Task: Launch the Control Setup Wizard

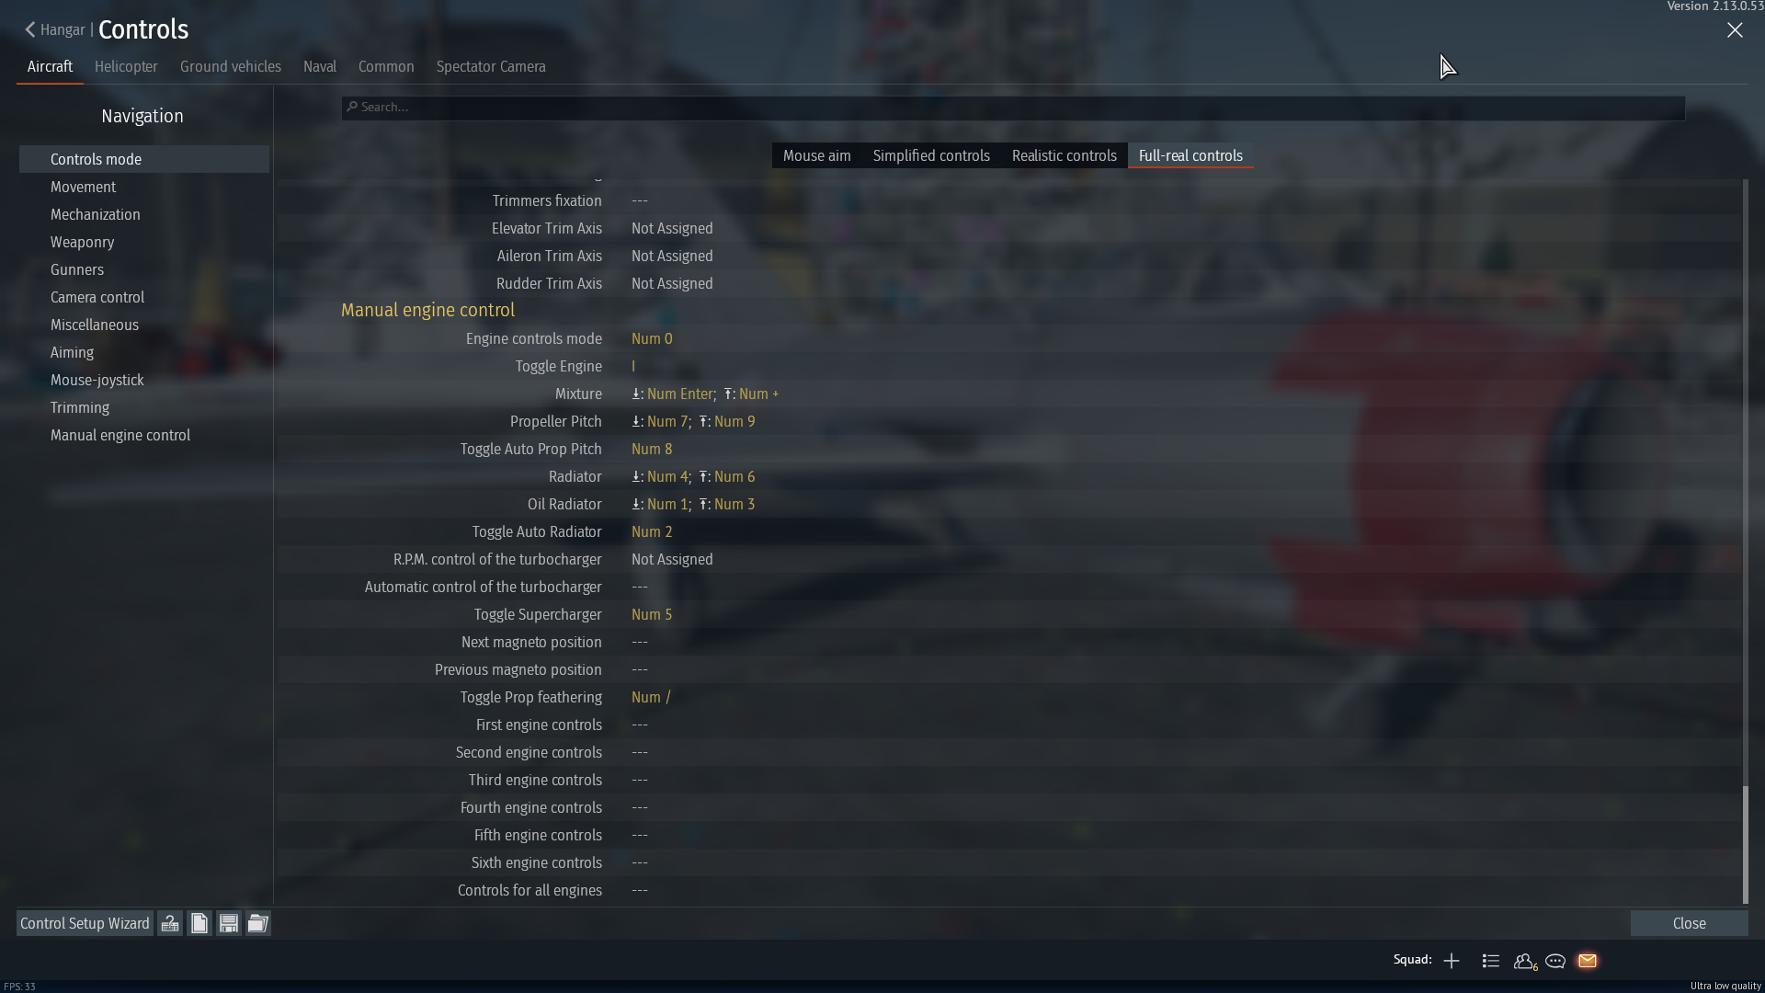Action: pos(85,923)
